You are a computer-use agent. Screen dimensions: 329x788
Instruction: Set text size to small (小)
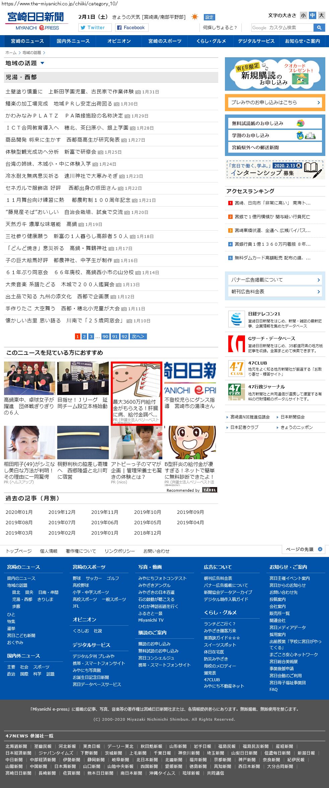click(303, 15)
